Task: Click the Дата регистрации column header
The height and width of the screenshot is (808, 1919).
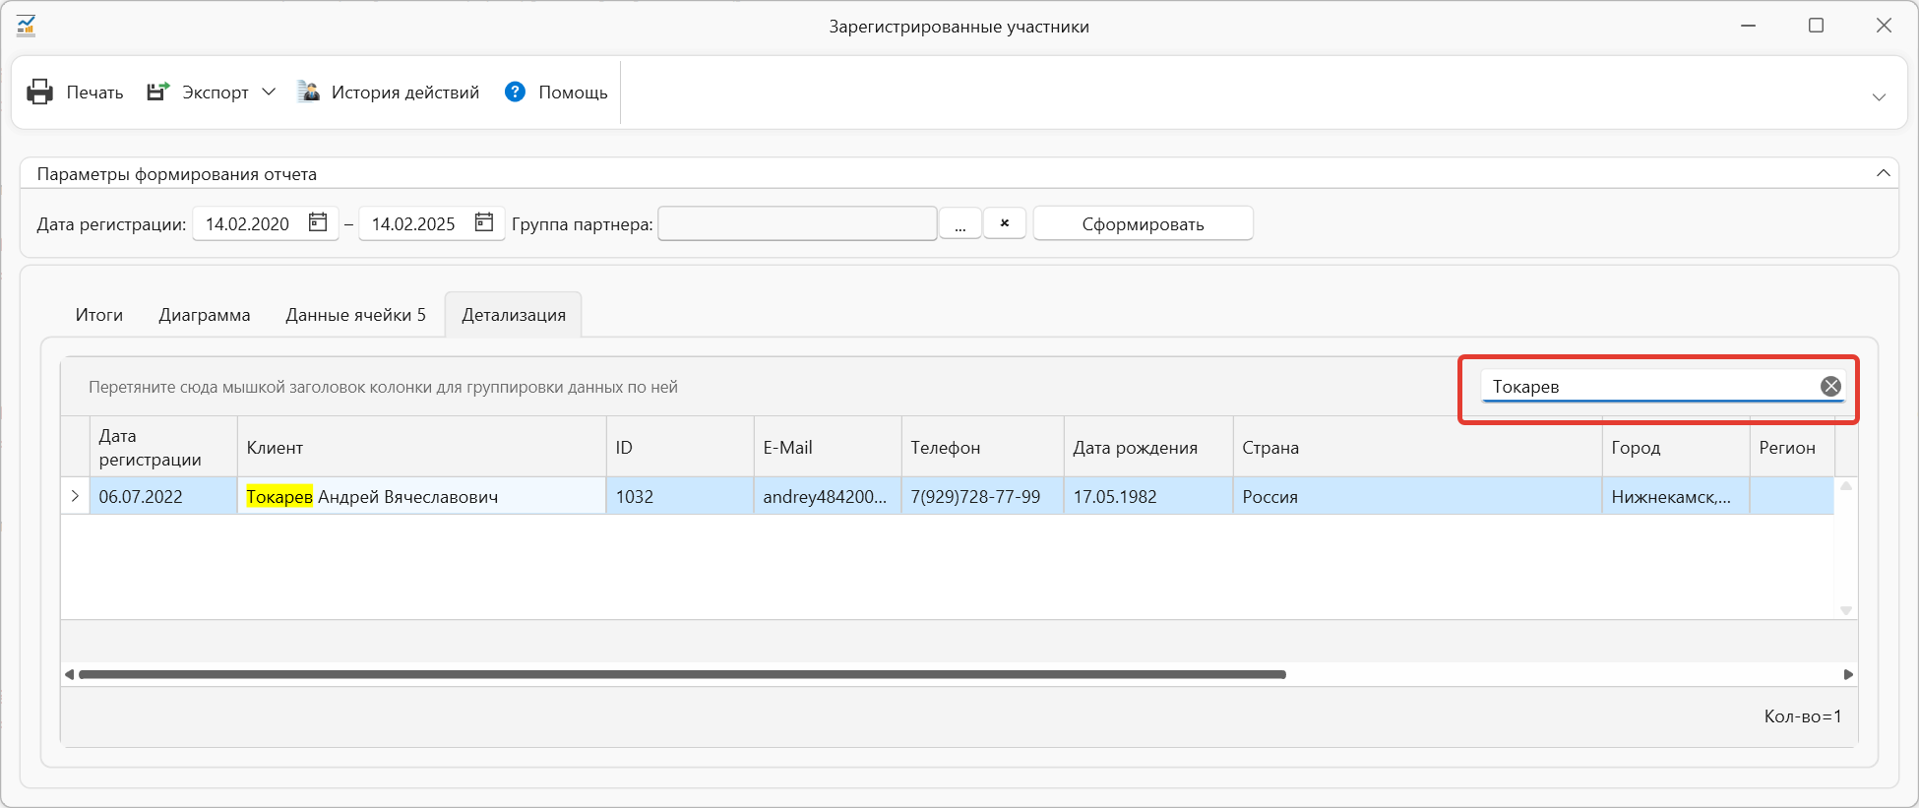Action: tap(163, 447)
